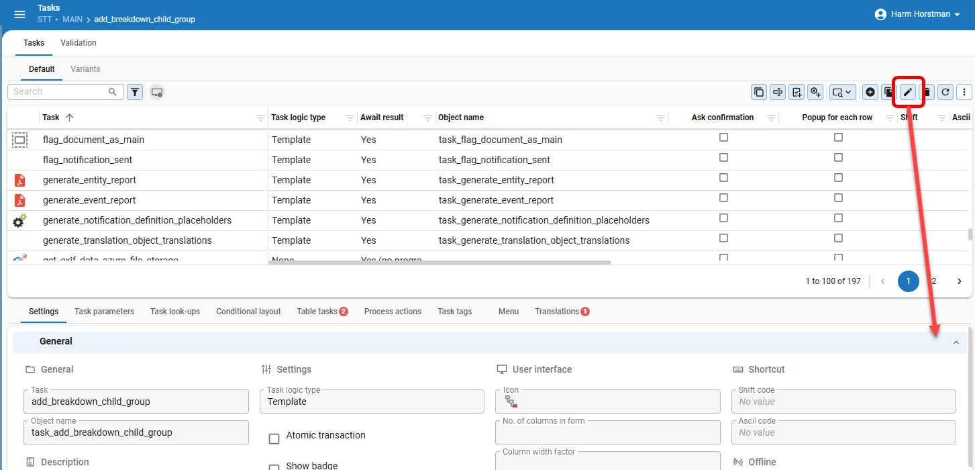Screen dimensions: 975x470
Task: Click the trash delete icon
Action: [927, 92]
